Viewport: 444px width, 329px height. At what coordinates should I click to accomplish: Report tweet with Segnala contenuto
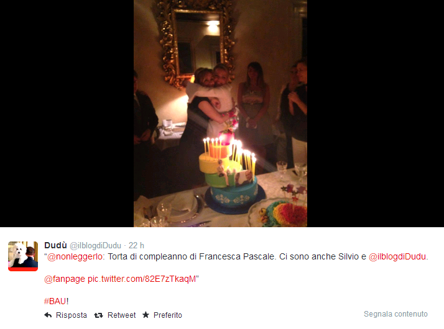(x=395, y=314)
